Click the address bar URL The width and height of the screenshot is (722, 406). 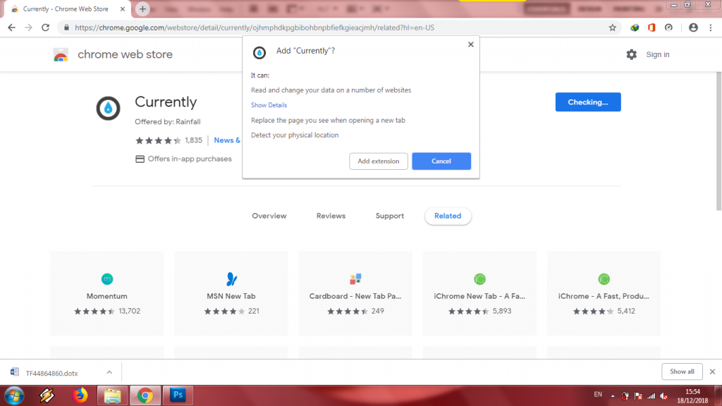pos(255,27)
